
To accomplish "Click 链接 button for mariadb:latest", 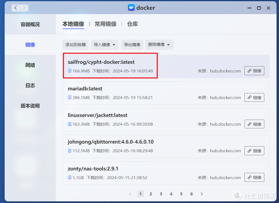I will [x=254, y=97].
